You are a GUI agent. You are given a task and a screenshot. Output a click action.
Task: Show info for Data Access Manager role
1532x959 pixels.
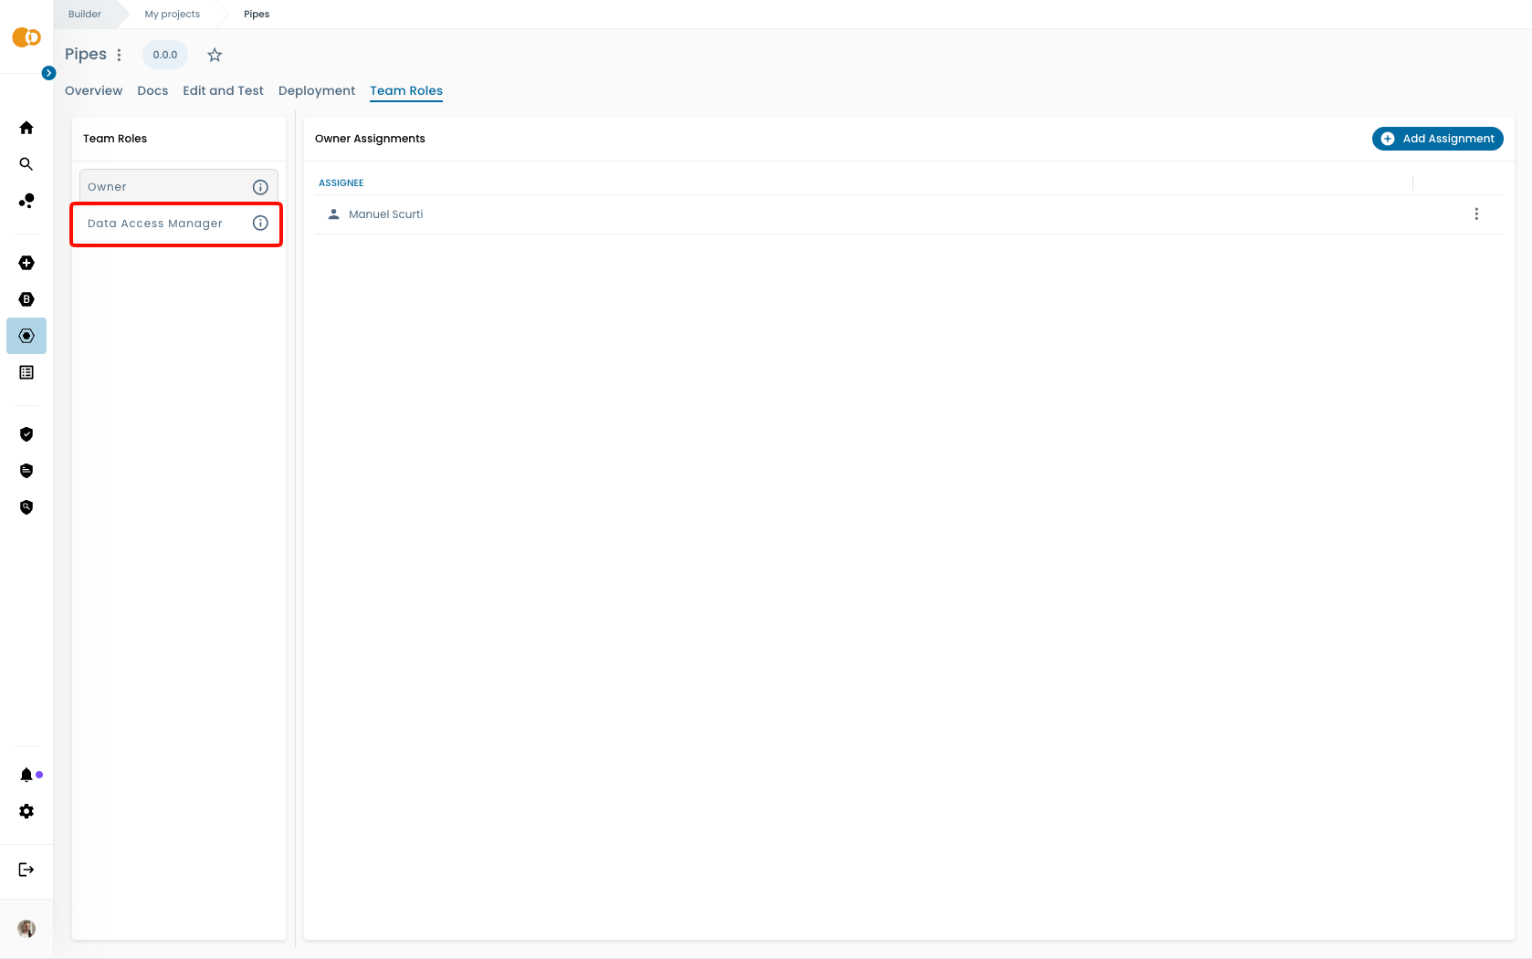[x=260, y=224]
